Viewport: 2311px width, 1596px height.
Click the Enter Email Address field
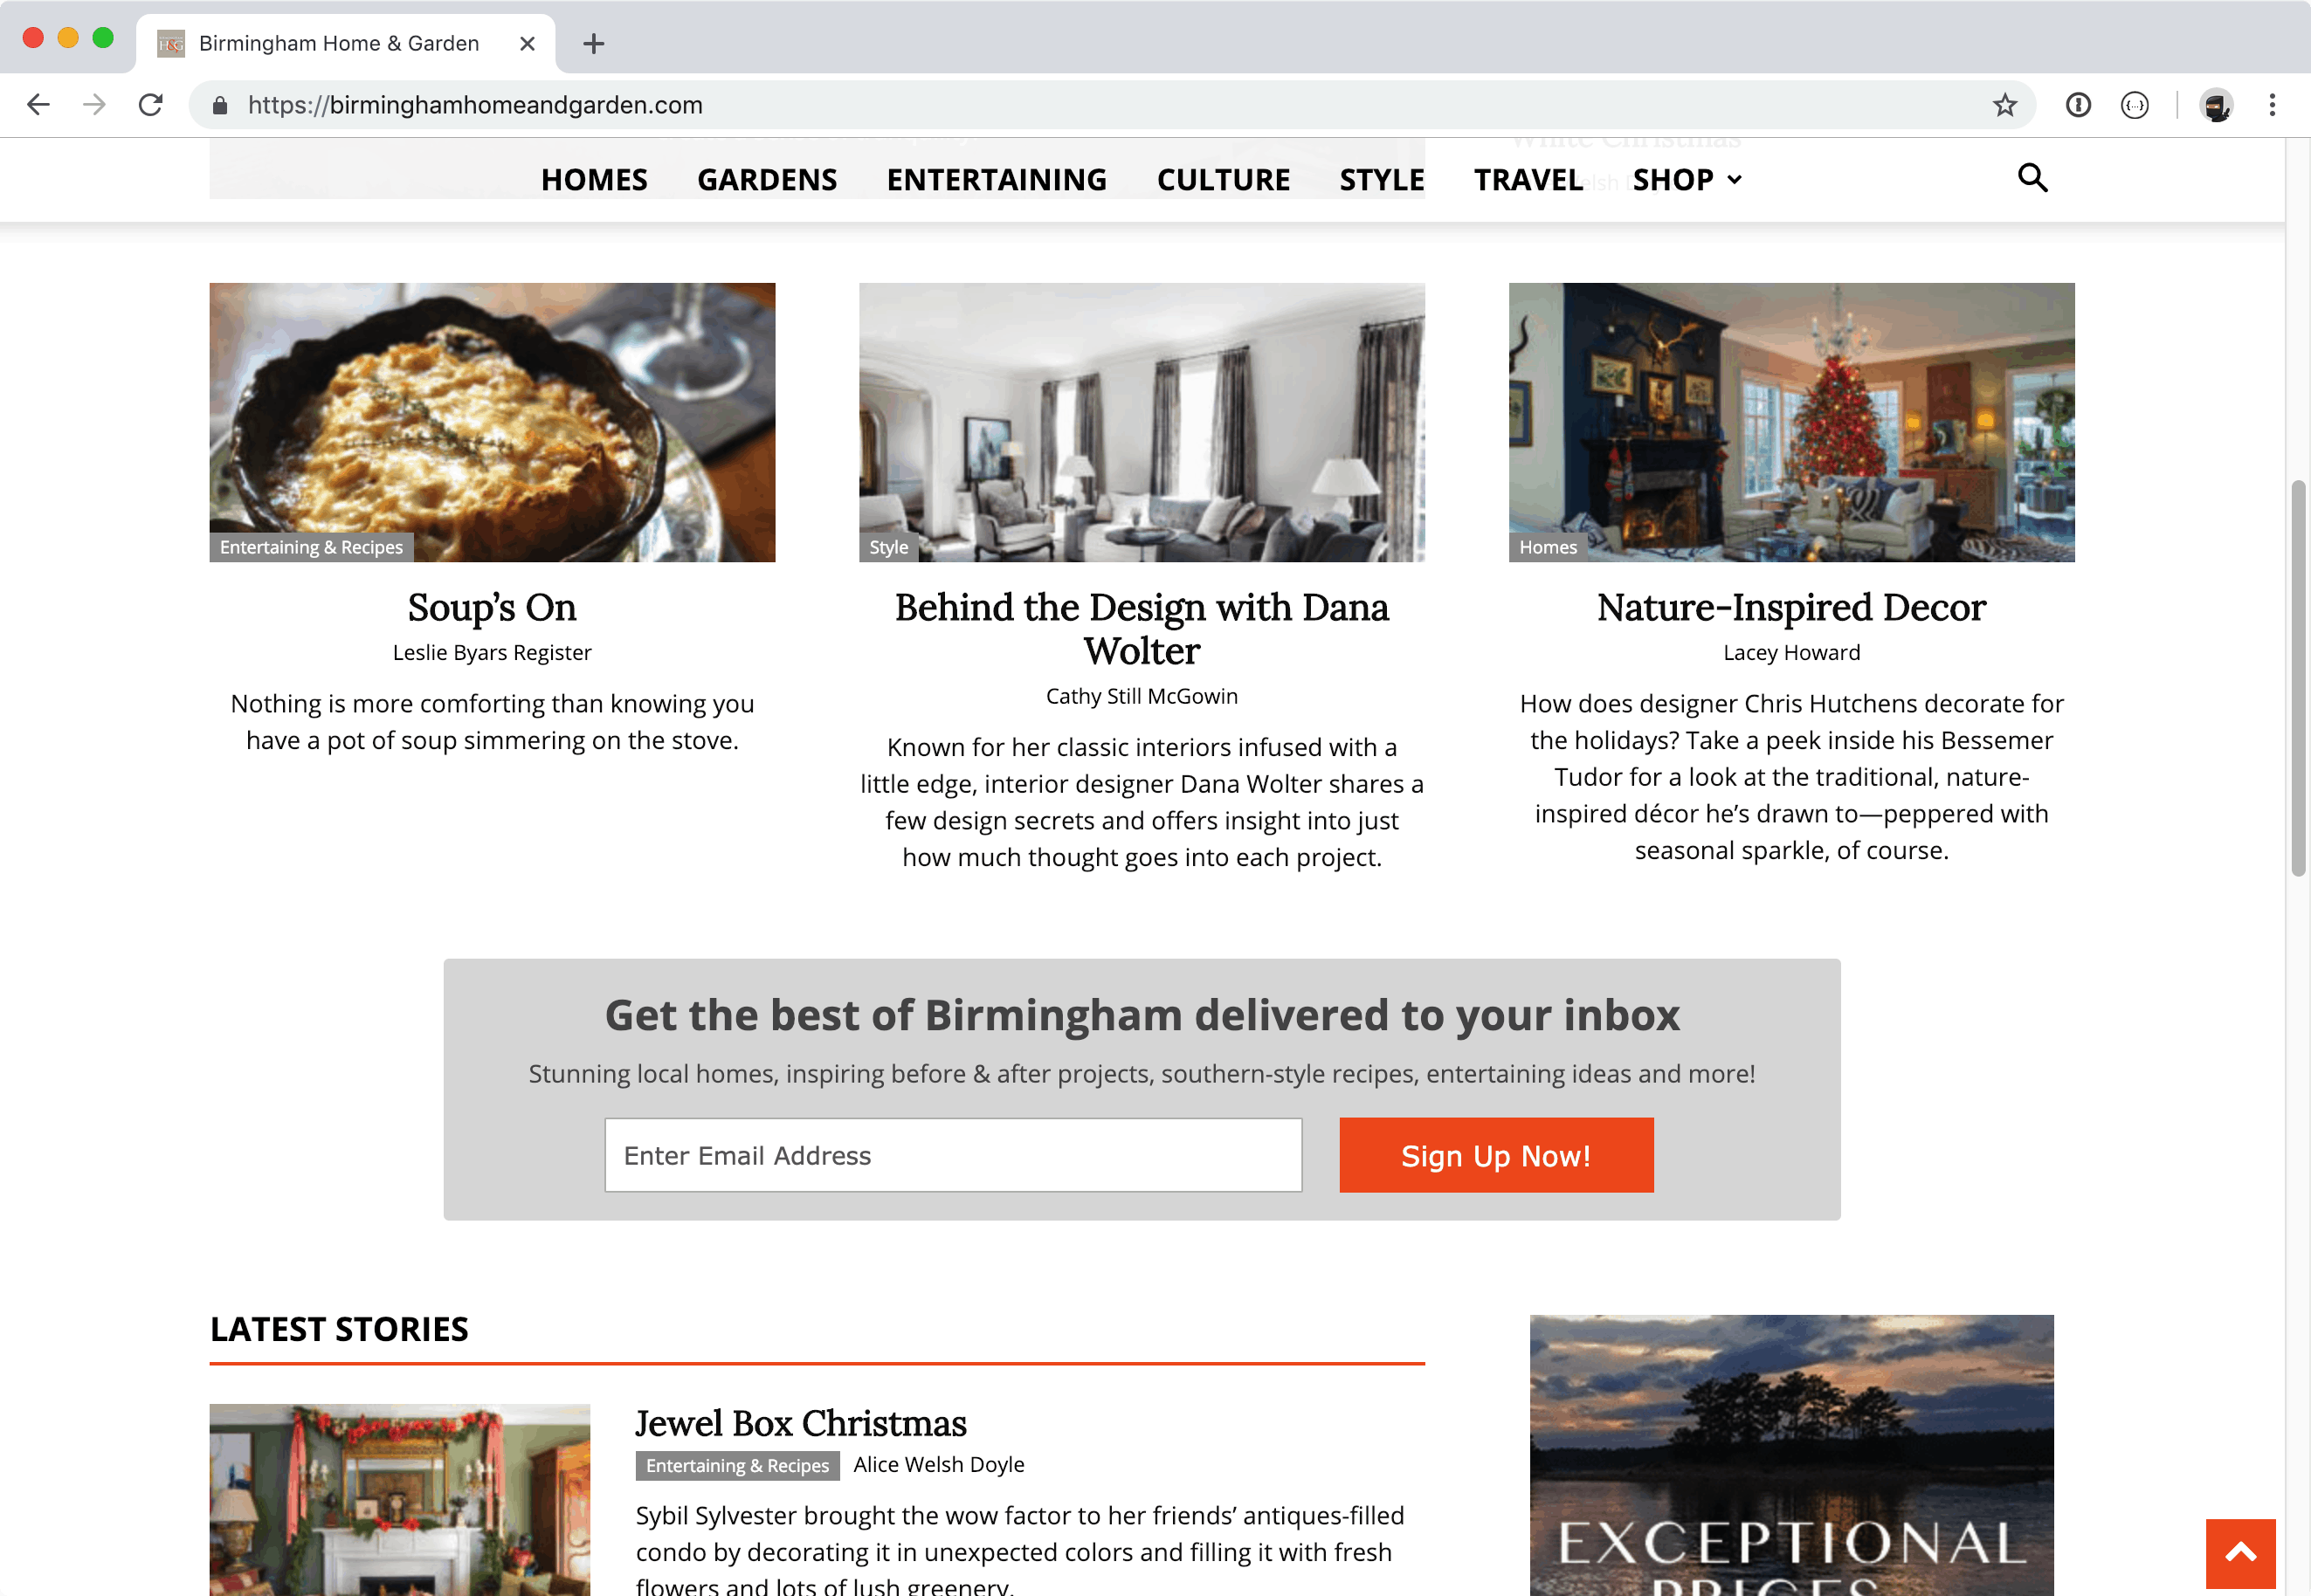954,1155
